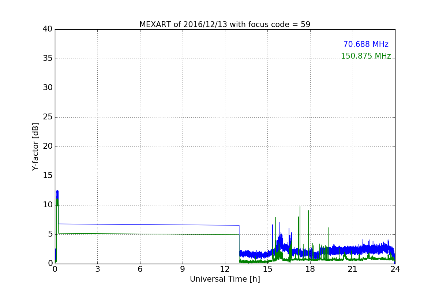
Task: Click x-axis tick label '21'
Action: point(353,269)
